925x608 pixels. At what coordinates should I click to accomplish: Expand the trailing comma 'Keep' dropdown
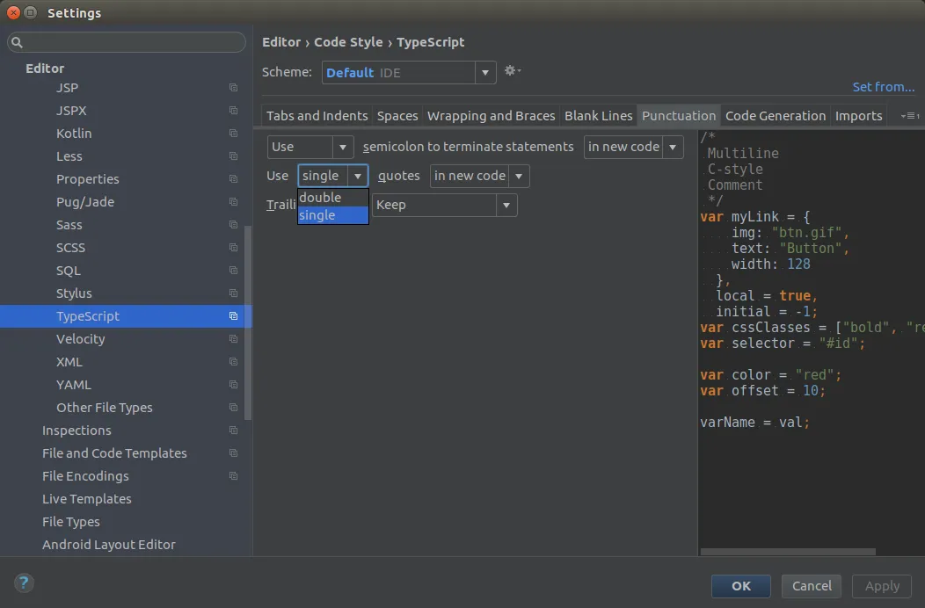(x=444, y=205)
